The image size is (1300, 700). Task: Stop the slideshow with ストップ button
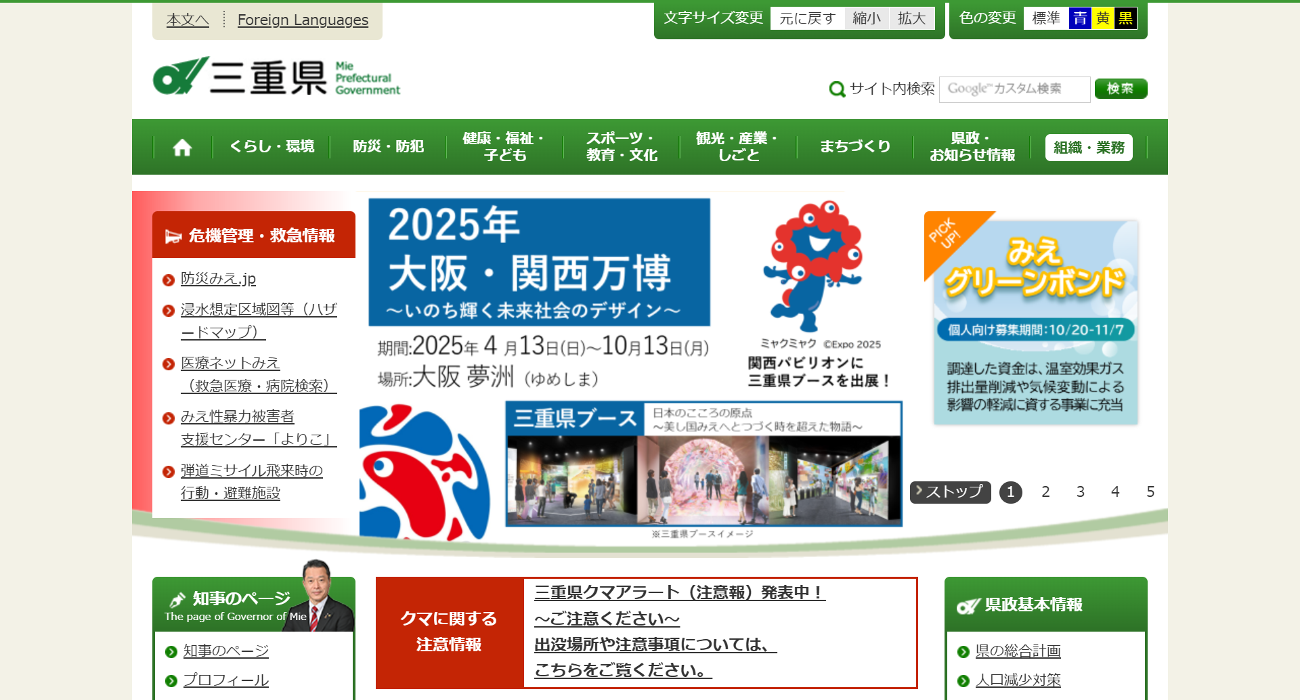pos(950,492)
